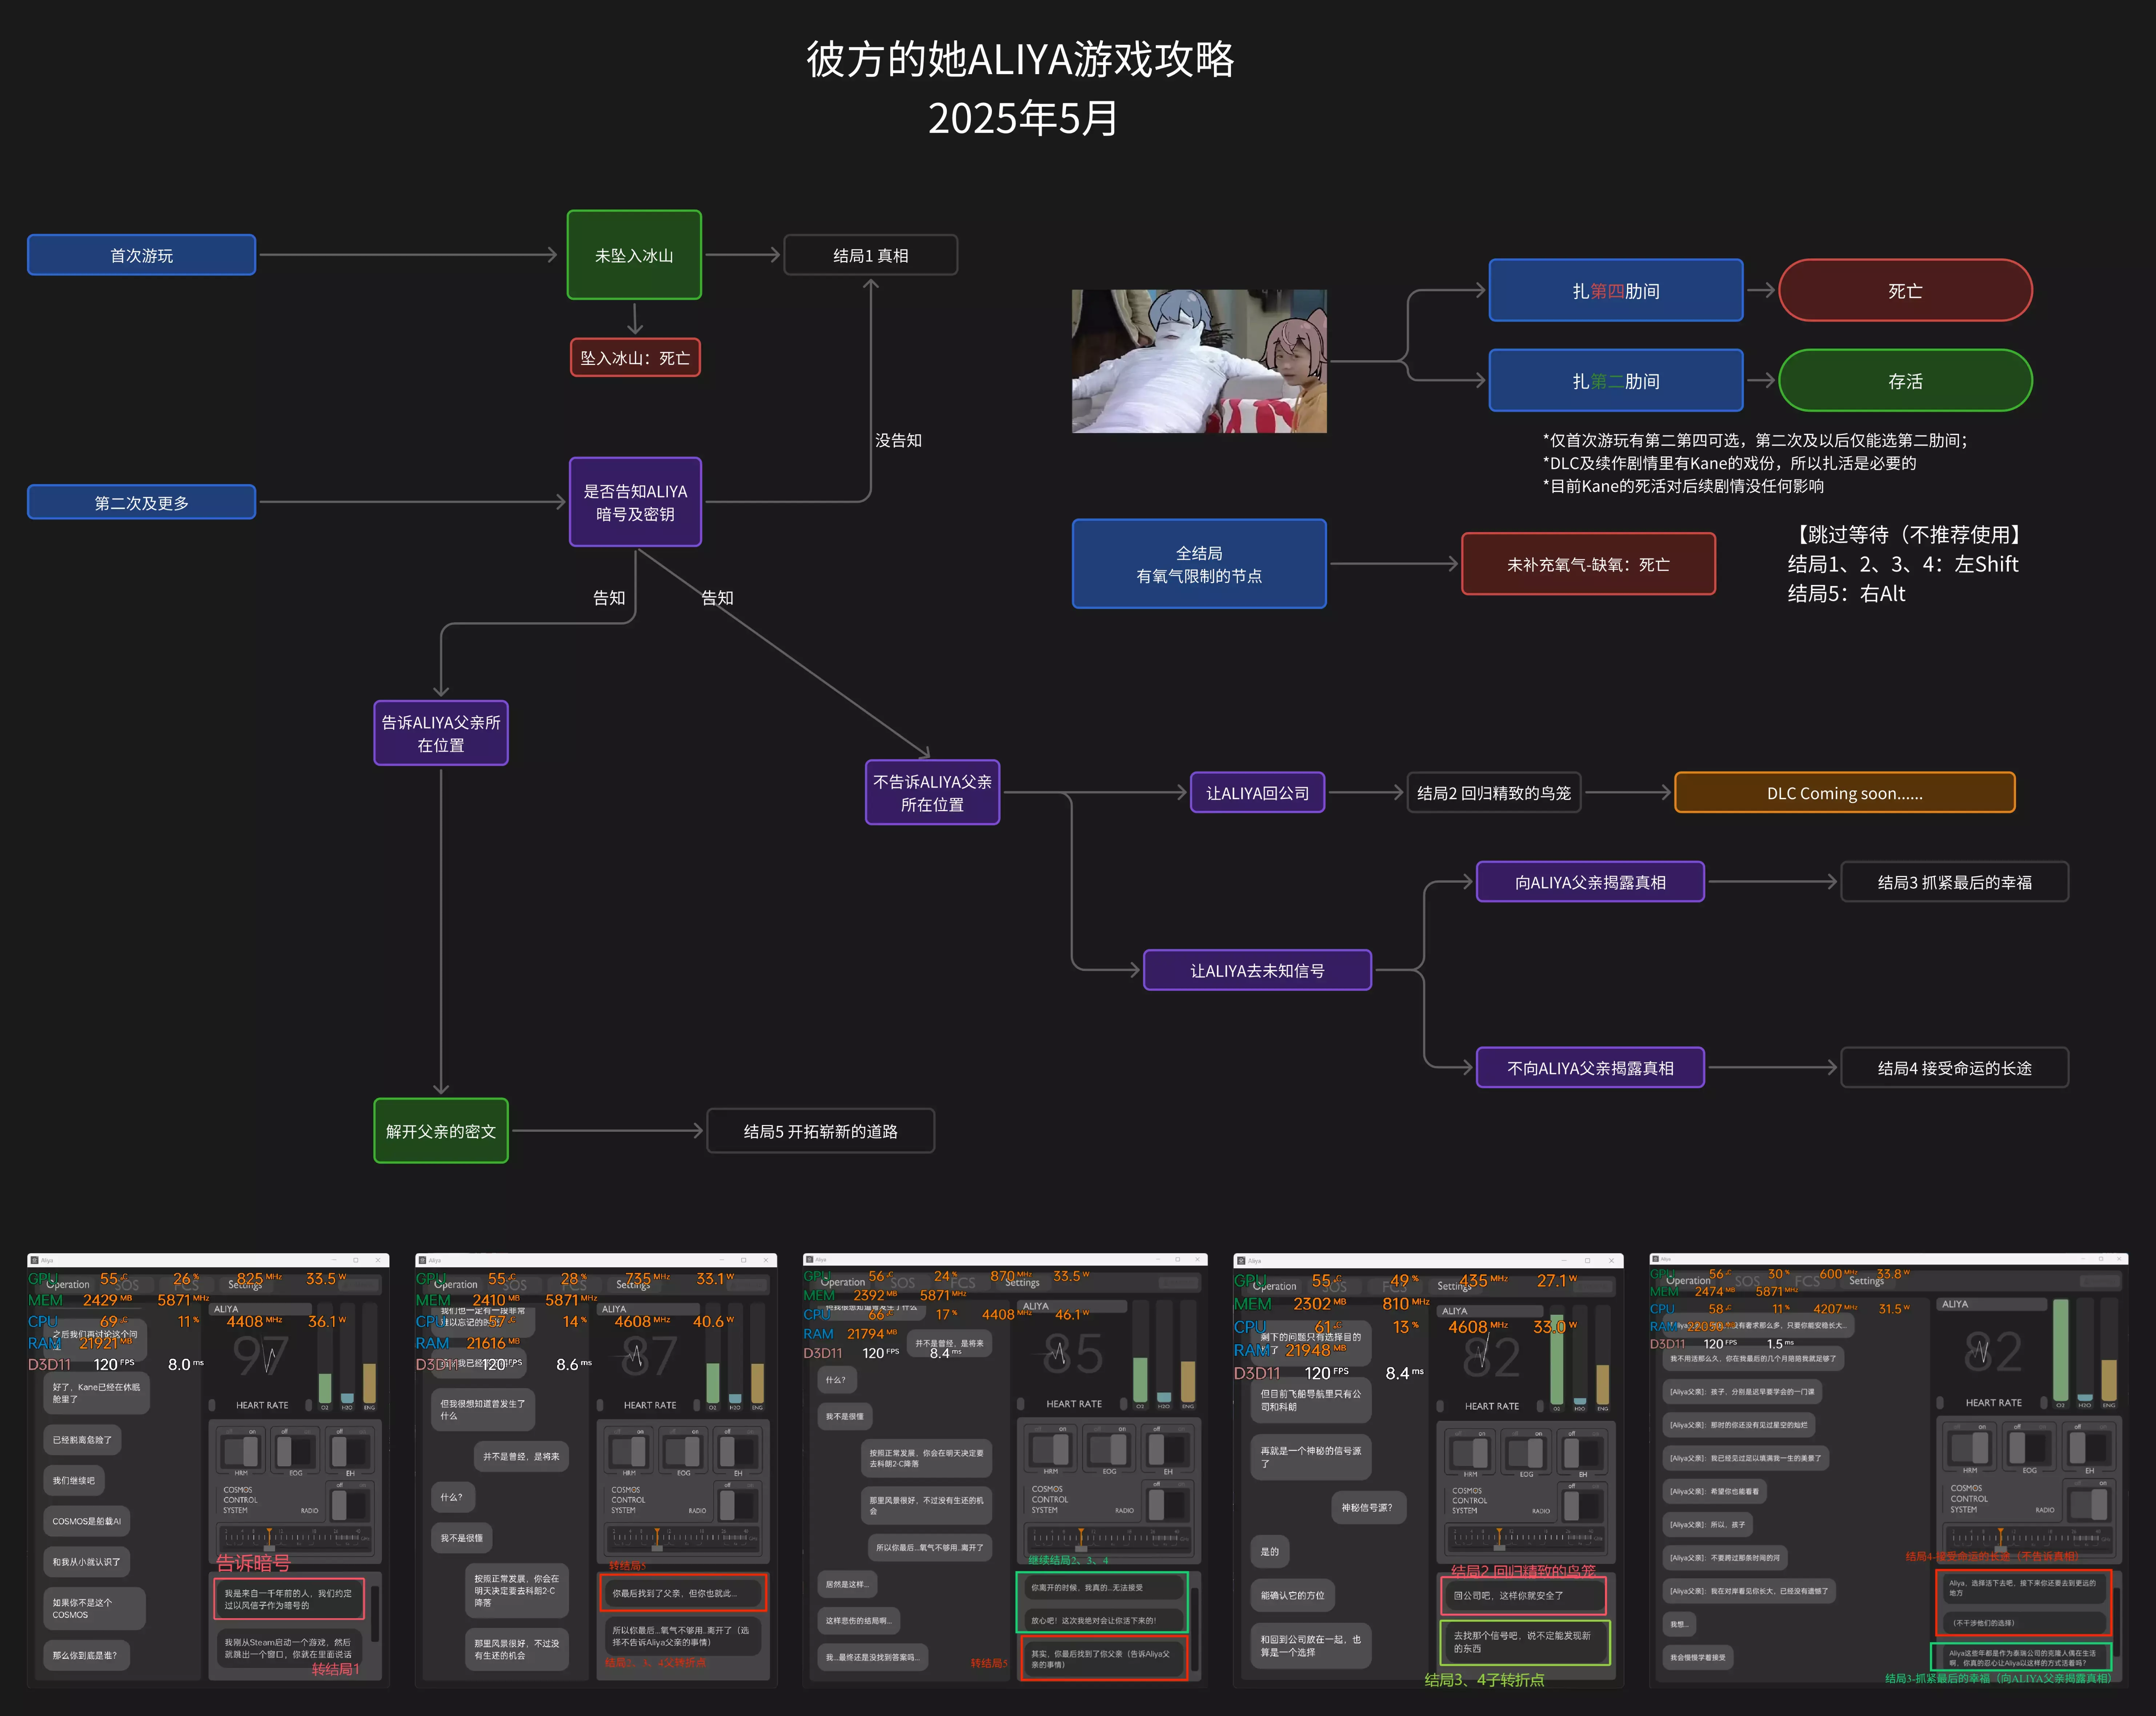Click the Aliya app icon in the heart-rate-97 window title bar
2156x1716 pixels.
pos(35,1260)
